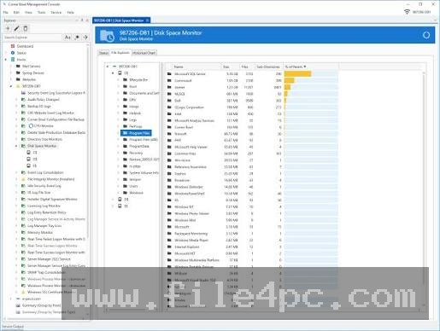Collapse the Disk Space Monitor node
Viewport: 440px width, 331px height.
[16, 146]
